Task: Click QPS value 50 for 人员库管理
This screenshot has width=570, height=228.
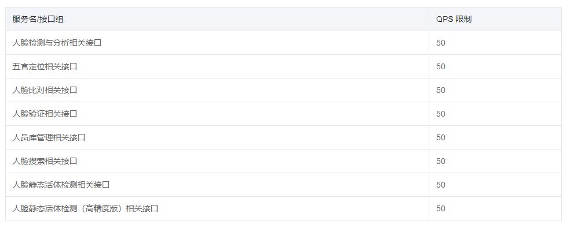Action: tap(441, 137)
